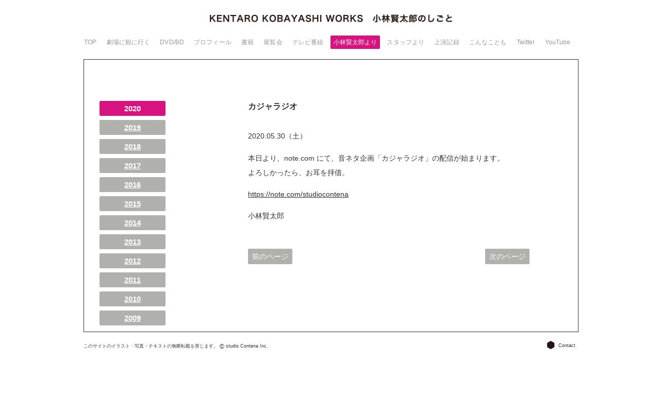Jump to the 2009 archive
662x397 pixels.
[133, 318]
